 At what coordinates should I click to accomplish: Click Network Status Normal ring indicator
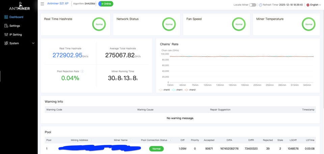click(169, 24)
